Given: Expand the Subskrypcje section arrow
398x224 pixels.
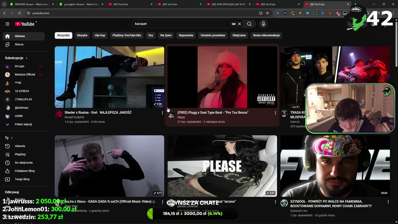Looking at the screenshot, I should (x=26, y=58).
